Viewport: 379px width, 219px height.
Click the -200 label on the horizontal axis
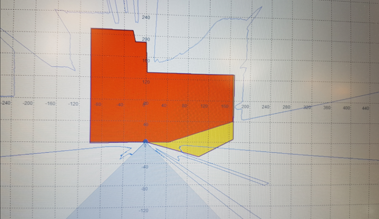point(28,104)
